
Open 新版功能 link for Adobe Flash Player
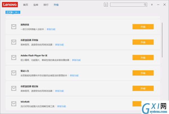[x=76, y=60]
